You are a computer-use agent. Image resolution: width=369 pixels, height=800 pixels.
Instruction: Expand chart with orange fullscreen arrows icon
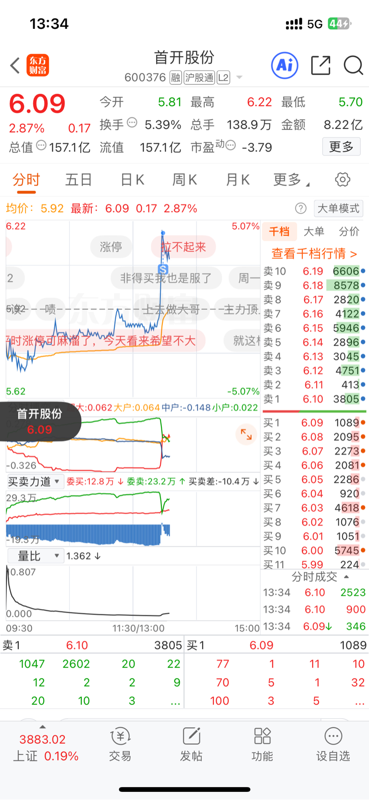[246, 434]
